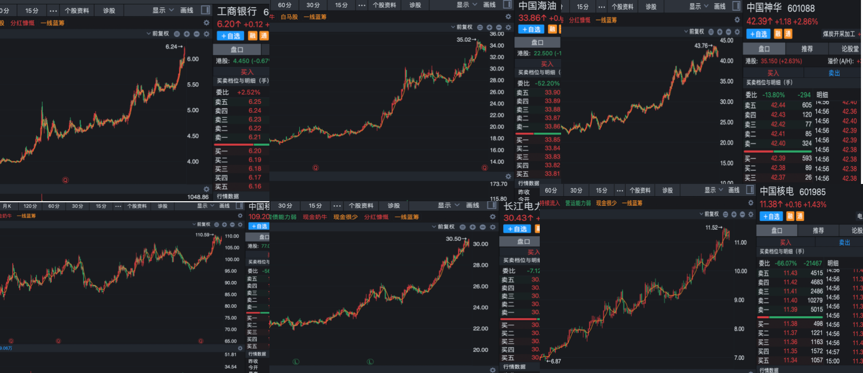863x373 pixels.
Task: Click the Q marker on 工商银行 chart
Action: [x=65, y=180]
